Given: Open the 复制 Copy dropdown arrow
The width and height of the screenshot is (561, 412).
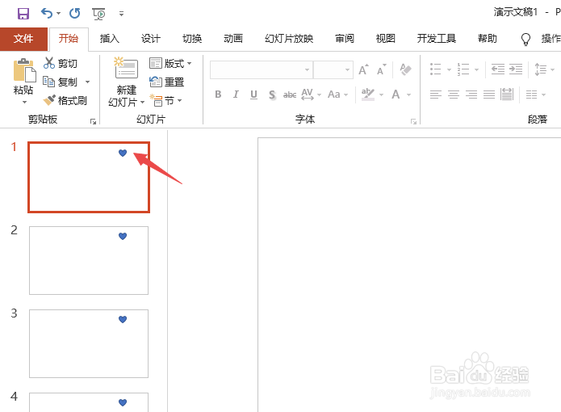Looking at the screenshot, I should (x=87, y=82).
